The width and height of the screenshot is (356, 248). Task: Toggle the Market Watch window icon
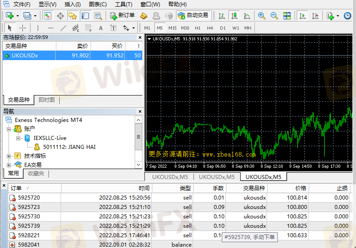pos(48,16)
